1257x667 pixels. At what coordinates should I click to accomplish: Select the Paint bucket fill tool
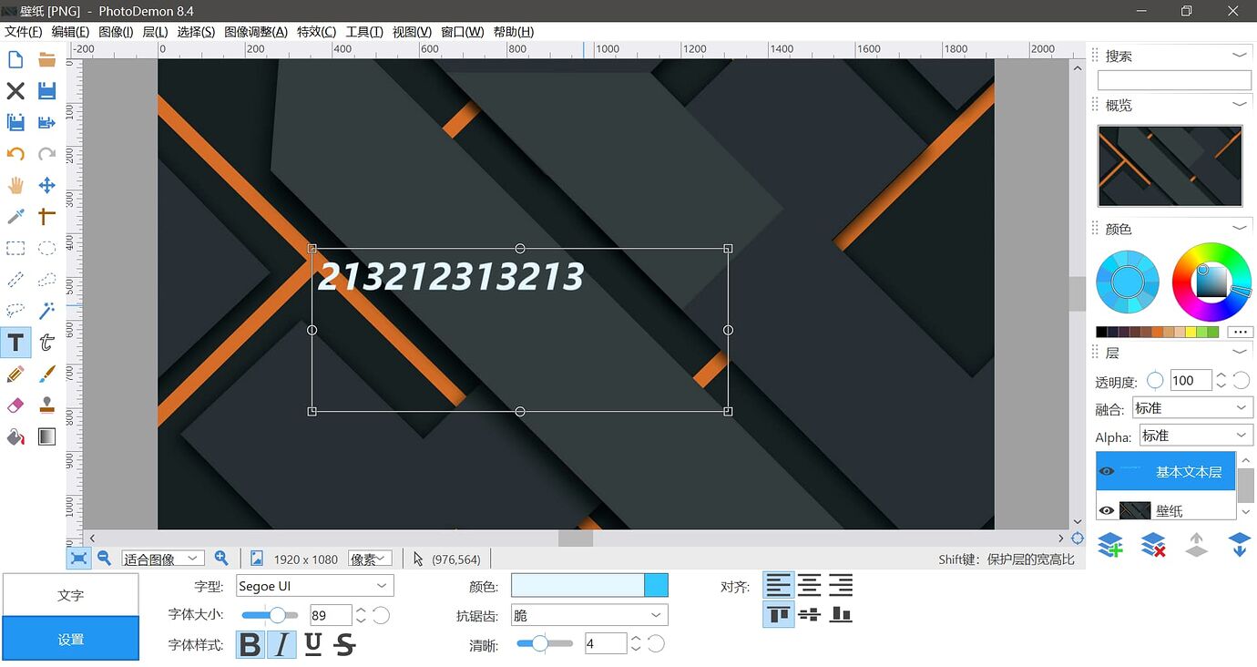coord(15,436)
